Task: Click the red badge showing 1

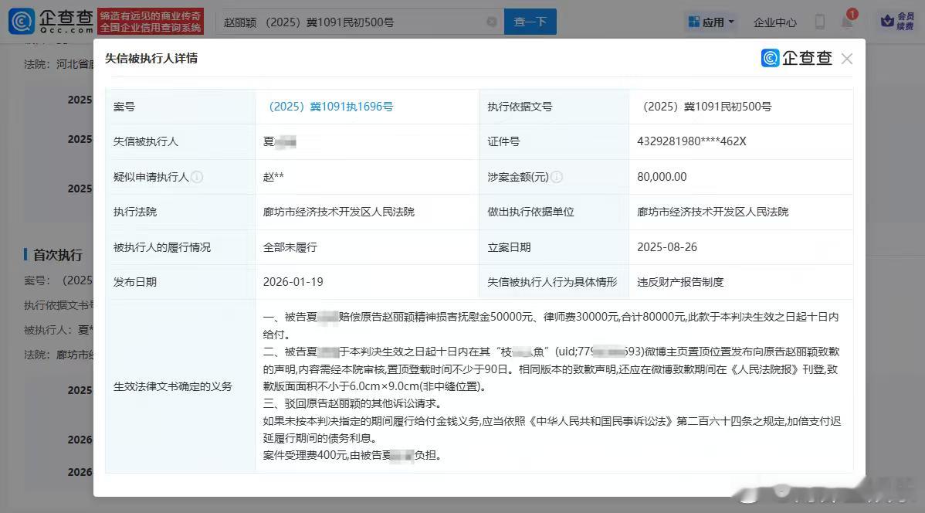Action: [x=852, y=13]
